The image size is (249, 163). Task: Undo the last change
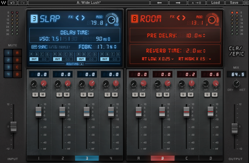click(x=12, y=3)
